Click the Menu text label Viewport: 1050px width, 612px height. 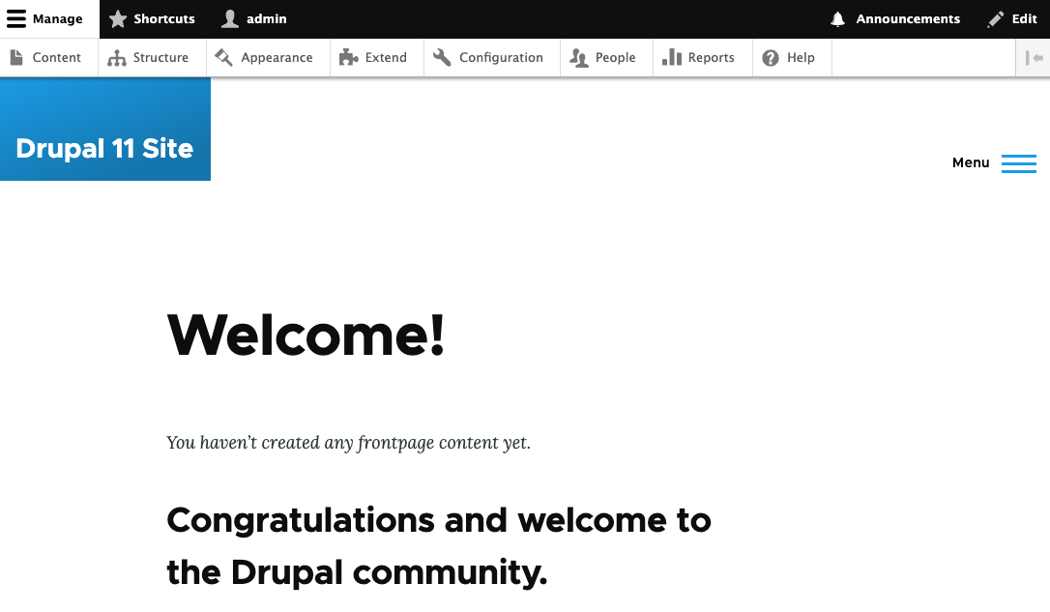pyautogui.click(x=971, y=163)
